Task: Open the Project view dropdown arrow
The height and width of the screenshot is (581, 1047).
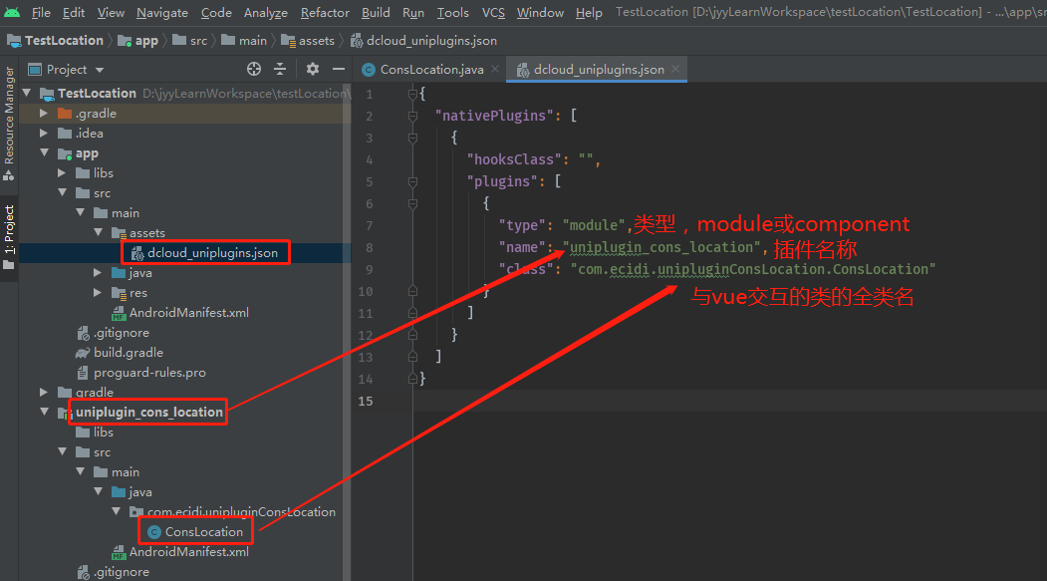Action: (100, 70)
